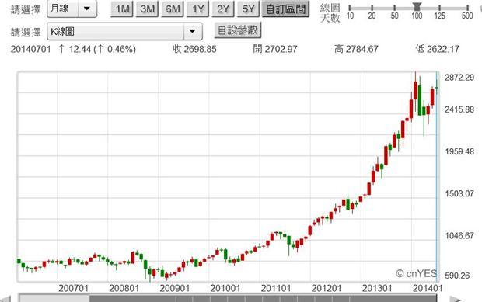Click the light-blue vertical cursor line in chart
The image size is (482, 302).
[x=436, y=176]
